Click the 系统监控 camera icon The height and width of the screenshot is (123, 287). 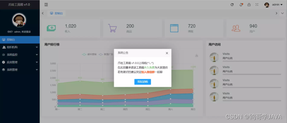click(x=4, y=55)
